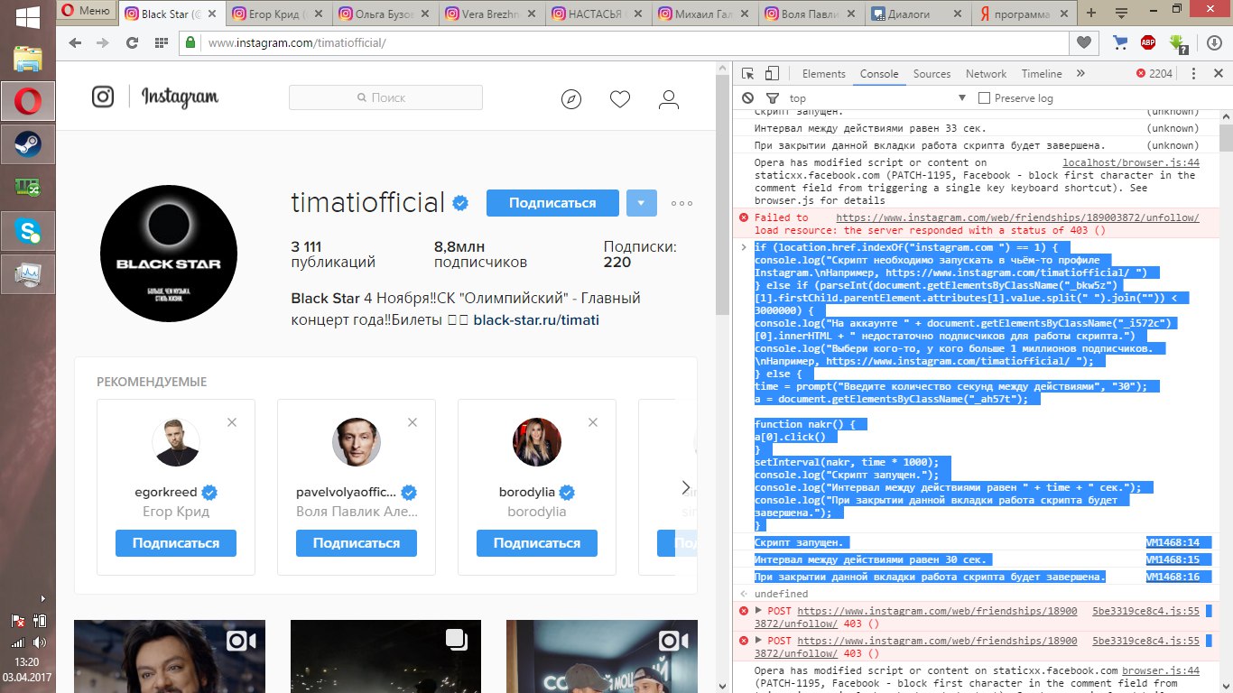This screenshot has height=693, width=1233.
Task: Expand the arrow next to the timatiofficial Подписаться button
Action: (x=641, y=203)
